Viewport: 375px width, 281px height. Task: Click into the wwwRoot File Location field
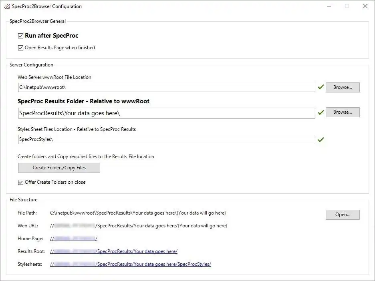[166, 87]
